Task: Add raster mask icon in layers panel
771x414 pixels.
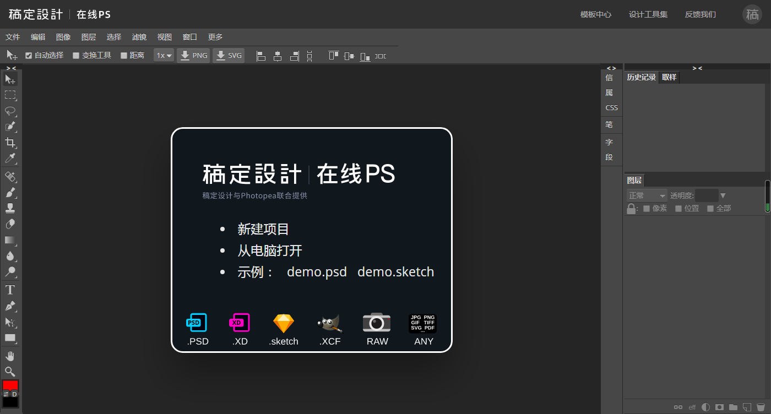Action: [x=719, y=407]
